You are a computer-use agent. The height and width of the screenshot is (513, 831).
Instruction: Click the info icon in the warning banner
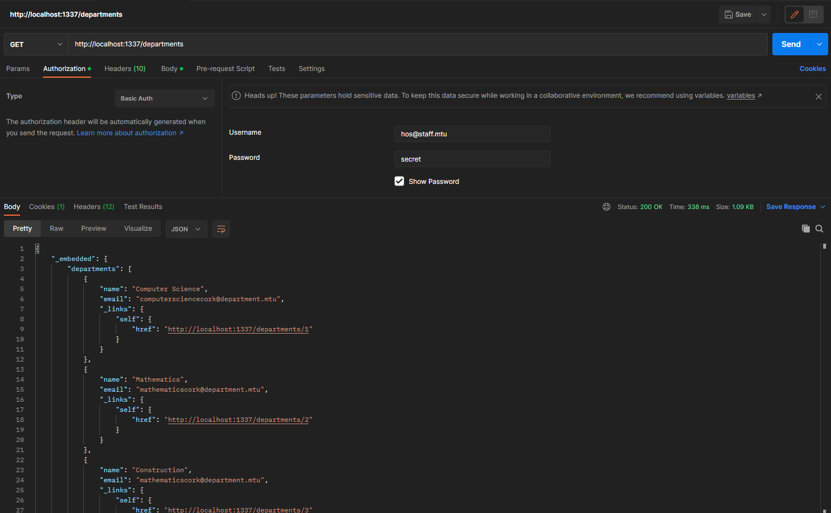pos(236,96)
